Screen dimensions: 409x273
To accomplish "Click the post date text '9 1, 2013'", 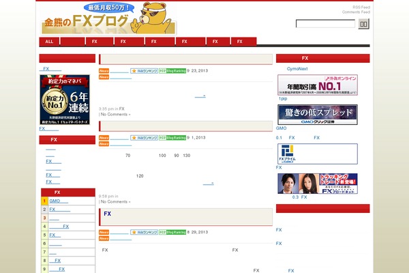I will click(x=196, y=138).
